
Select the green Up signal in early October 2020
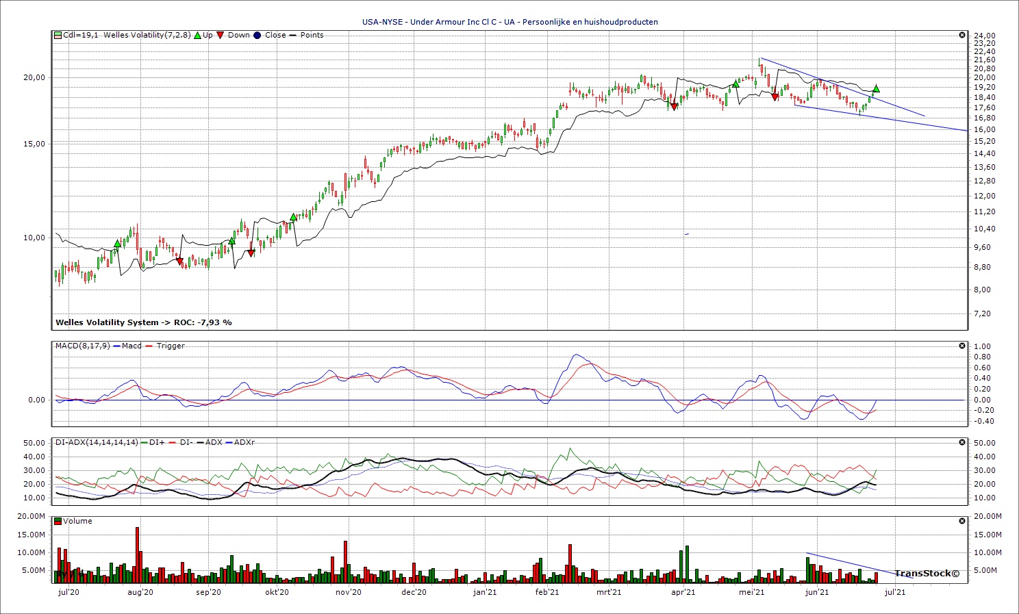(293, 217)
